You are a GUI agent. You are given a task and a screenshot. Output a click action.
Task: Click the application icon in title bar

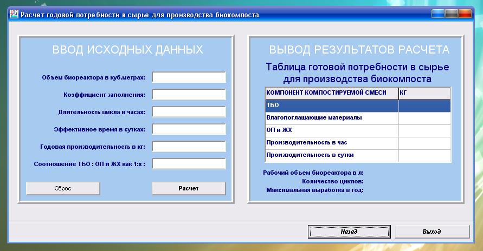coord(14,14)
